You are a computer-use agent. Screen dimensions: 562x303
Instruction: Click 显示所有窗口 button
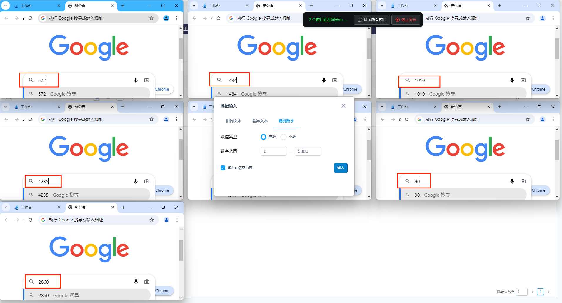[372, 20]
